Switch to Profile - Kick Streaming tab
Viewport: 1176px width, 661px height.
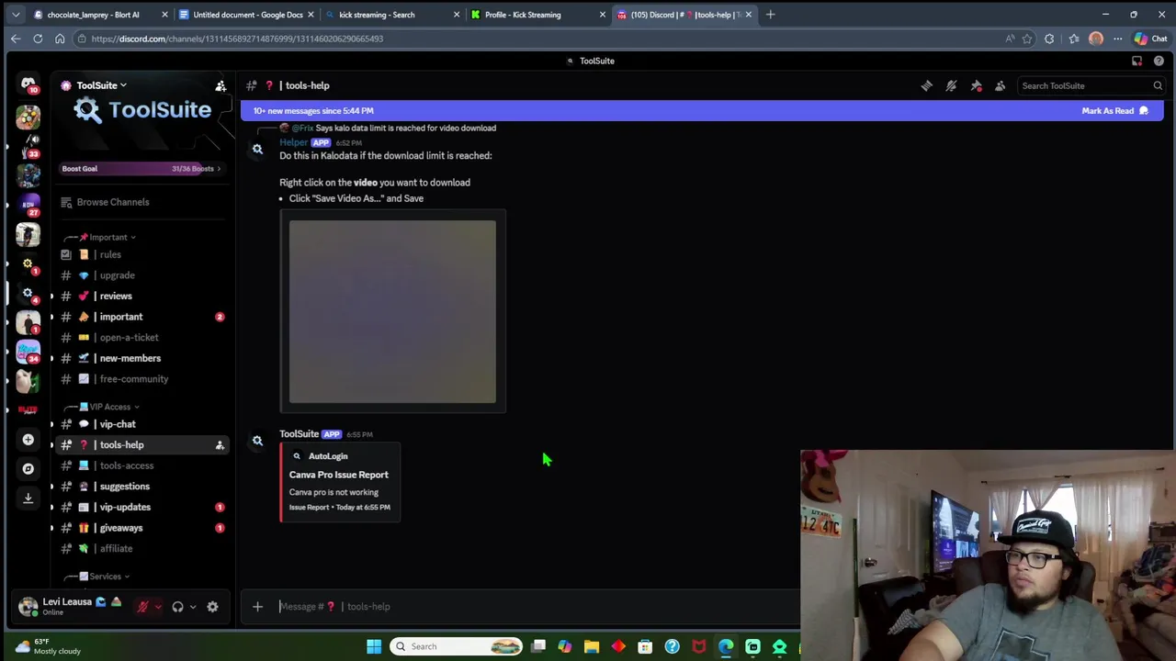538,15
